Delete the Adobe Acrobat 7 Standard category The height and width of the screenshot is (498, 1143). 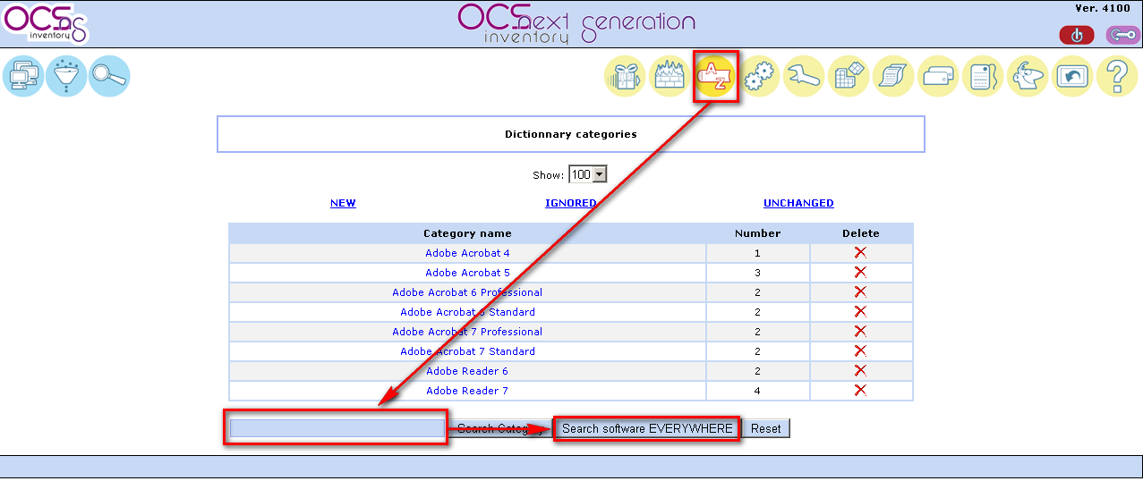click(x=860, y=351)
